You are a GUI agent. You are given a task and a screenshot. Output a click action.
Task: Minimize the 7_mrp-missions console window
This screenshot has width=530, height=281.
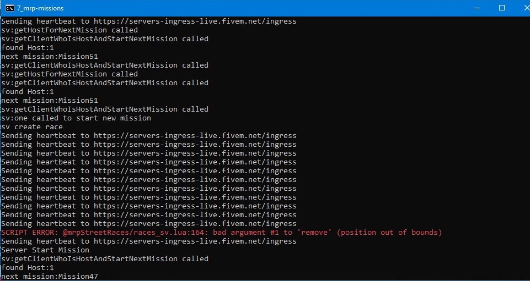477,8
